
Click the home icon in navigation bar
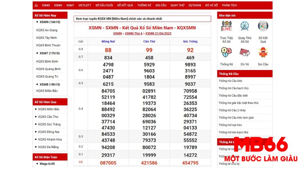pyautogui.click(x=36, y=5)
